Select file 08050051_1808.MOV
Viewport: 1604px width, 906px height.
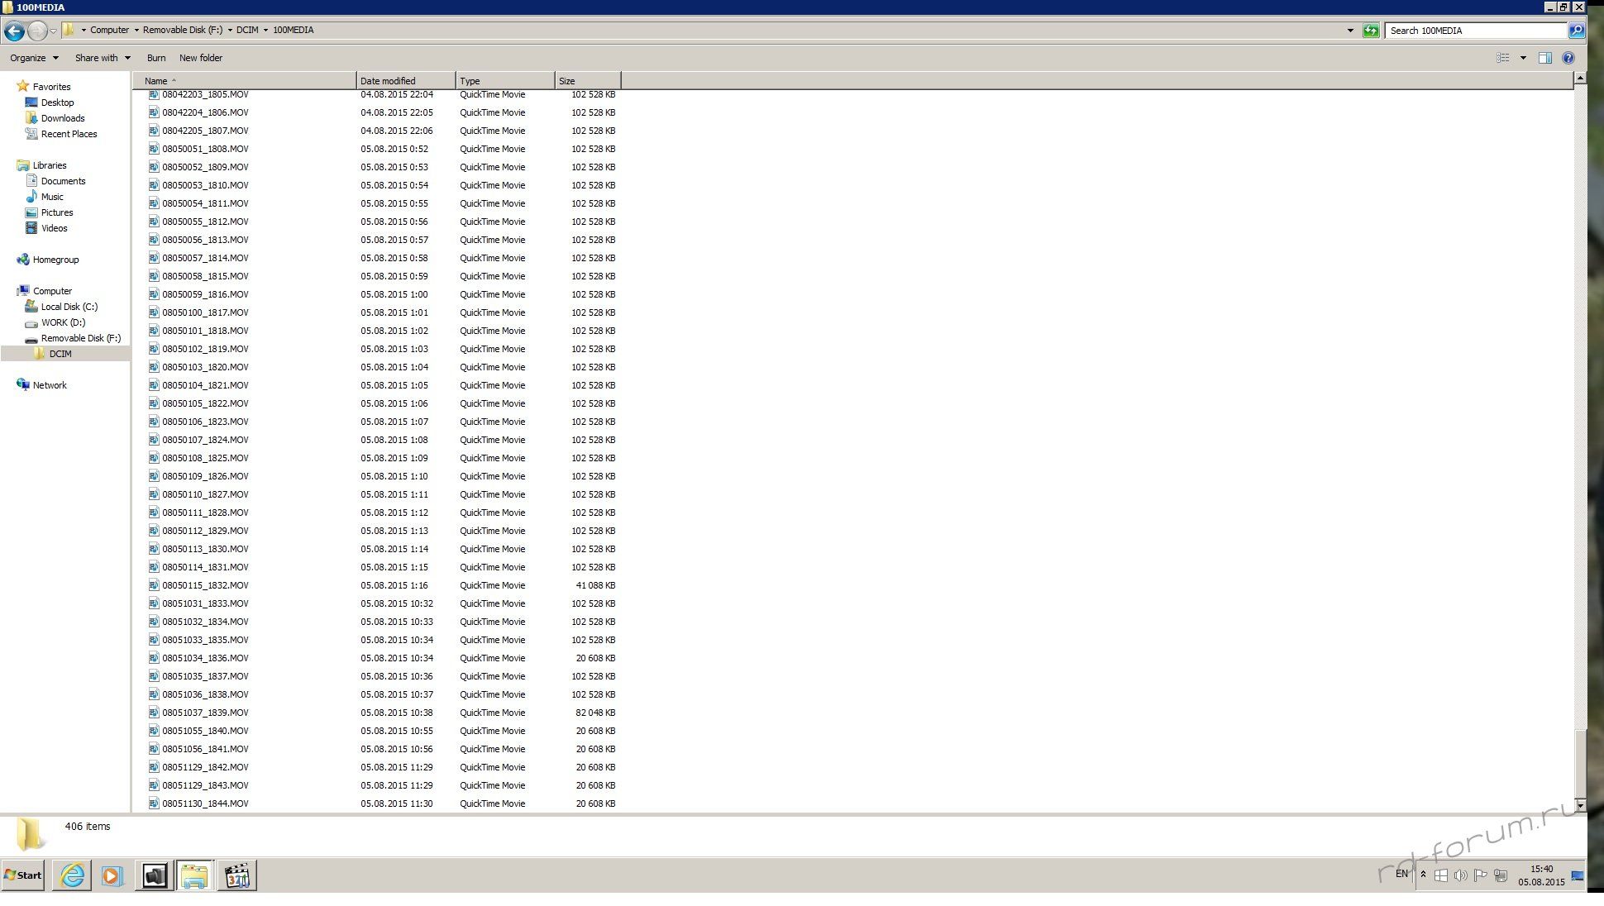tap(205, 149)
